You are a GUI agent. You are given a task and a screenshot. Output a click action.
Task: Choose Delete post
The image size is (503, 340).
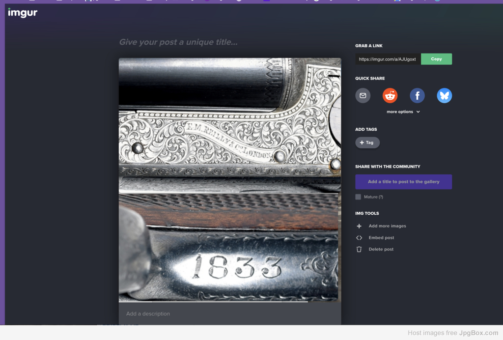coord(381,249)
